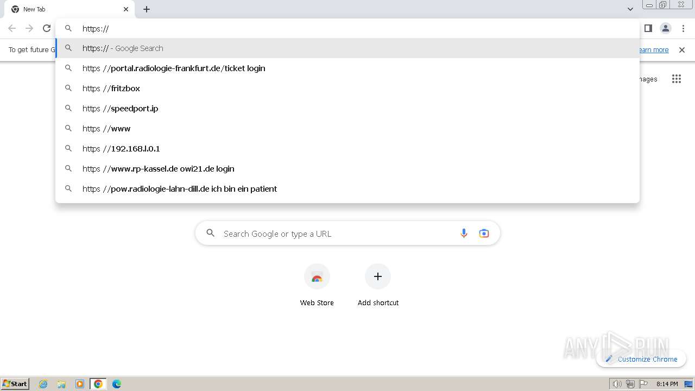Start voice search with microphone icon

(x=464, y=234)
